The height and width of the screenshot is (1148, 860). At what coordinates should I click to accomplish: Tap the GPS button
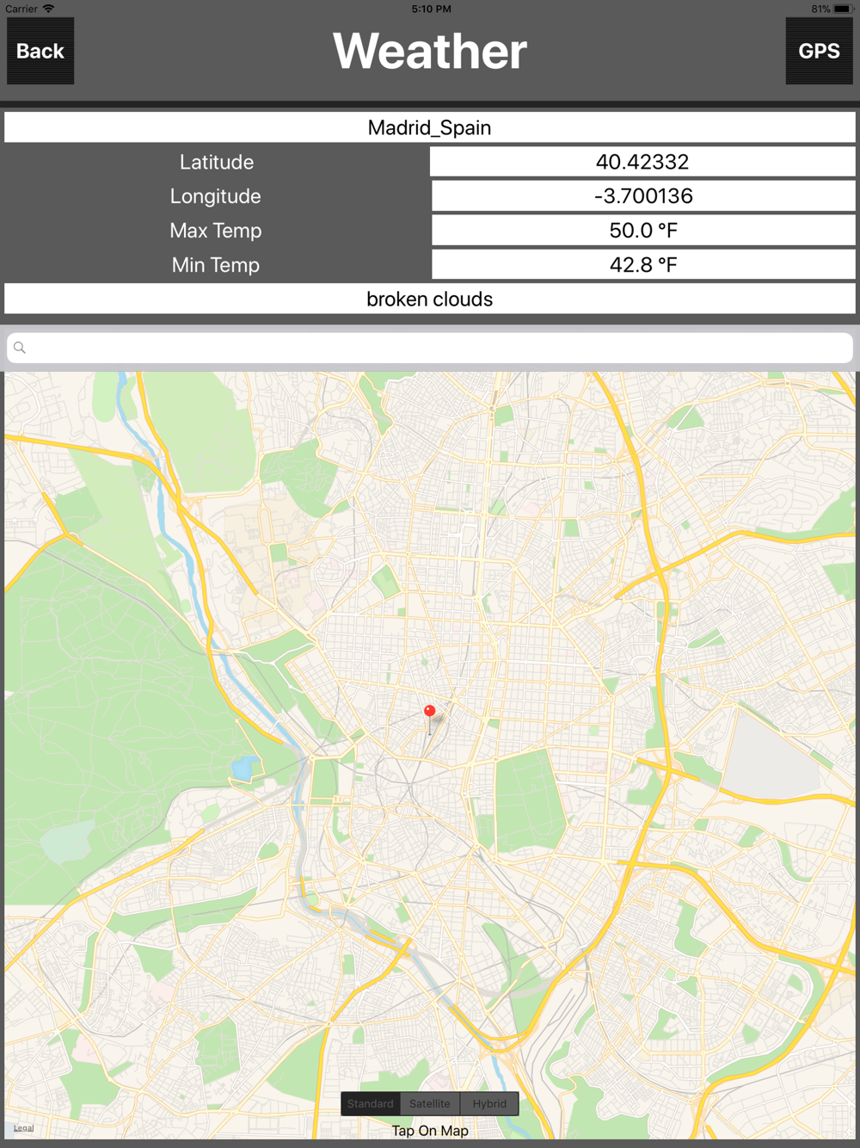(x=819, y=51)
